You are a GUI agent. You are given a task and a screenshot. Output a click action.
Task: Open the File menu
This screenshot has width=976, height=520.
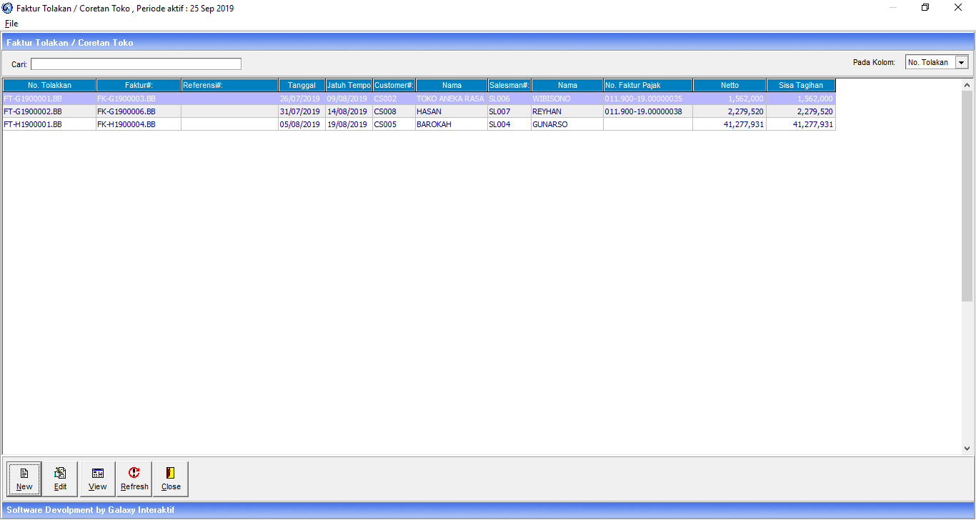11,24
